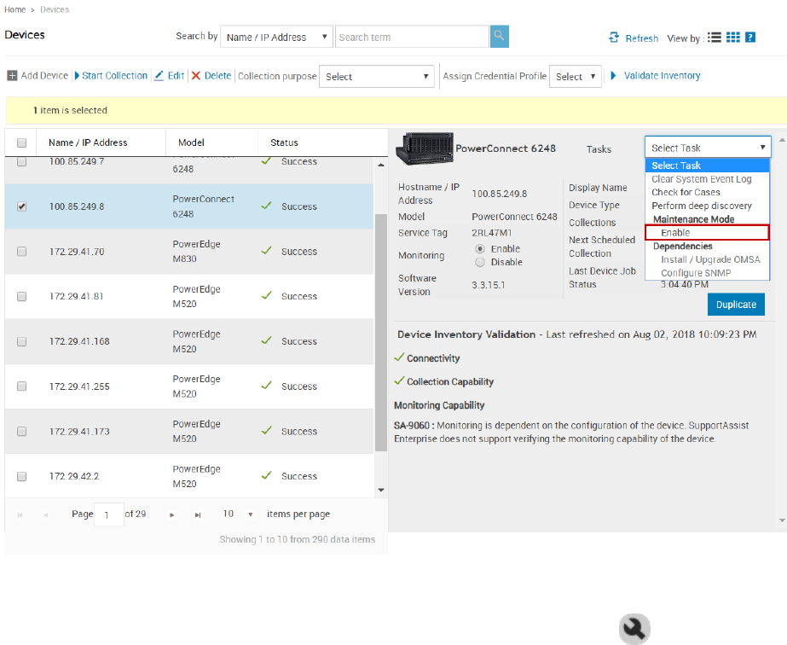This screenshot has width=787, height=645.
Task: Choose Select Task option in Tasks list
Action: tap(707, 166)
